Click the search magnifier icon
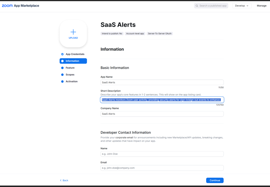This screenshot has width=270, height=187. pyautogui.click(x=197, y=6)
